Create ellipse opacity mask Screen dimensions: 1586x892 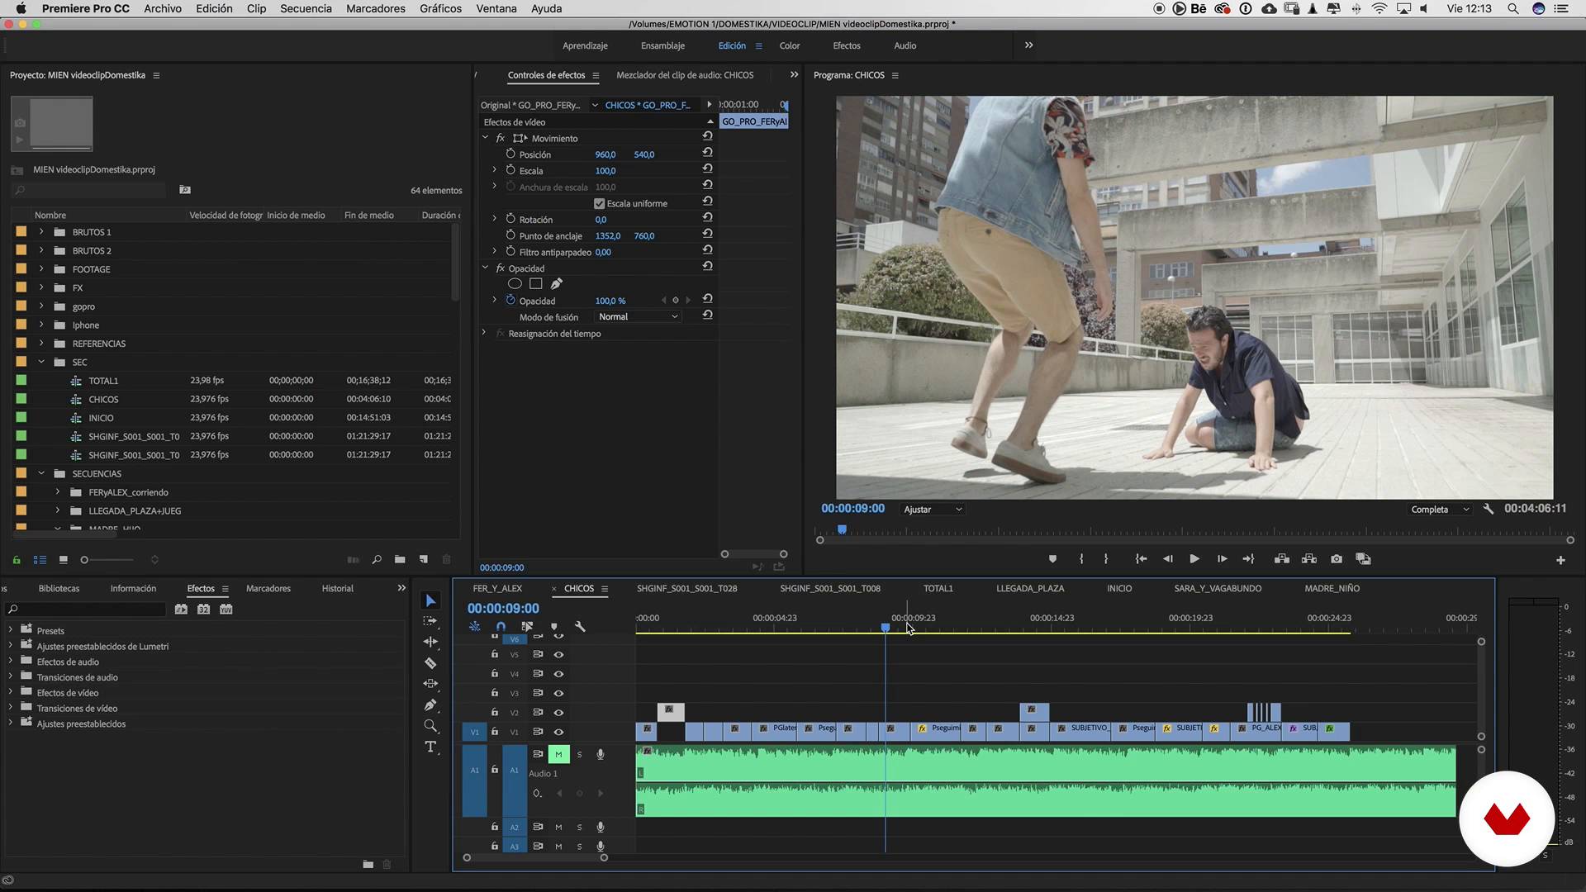515,284
